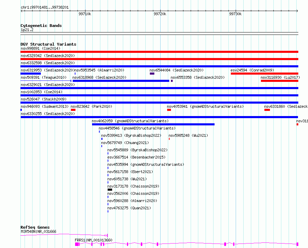Click esv24594 (Conrad2009) label
The height and width of the screenshot is (248, 308).
coord(252,70)
